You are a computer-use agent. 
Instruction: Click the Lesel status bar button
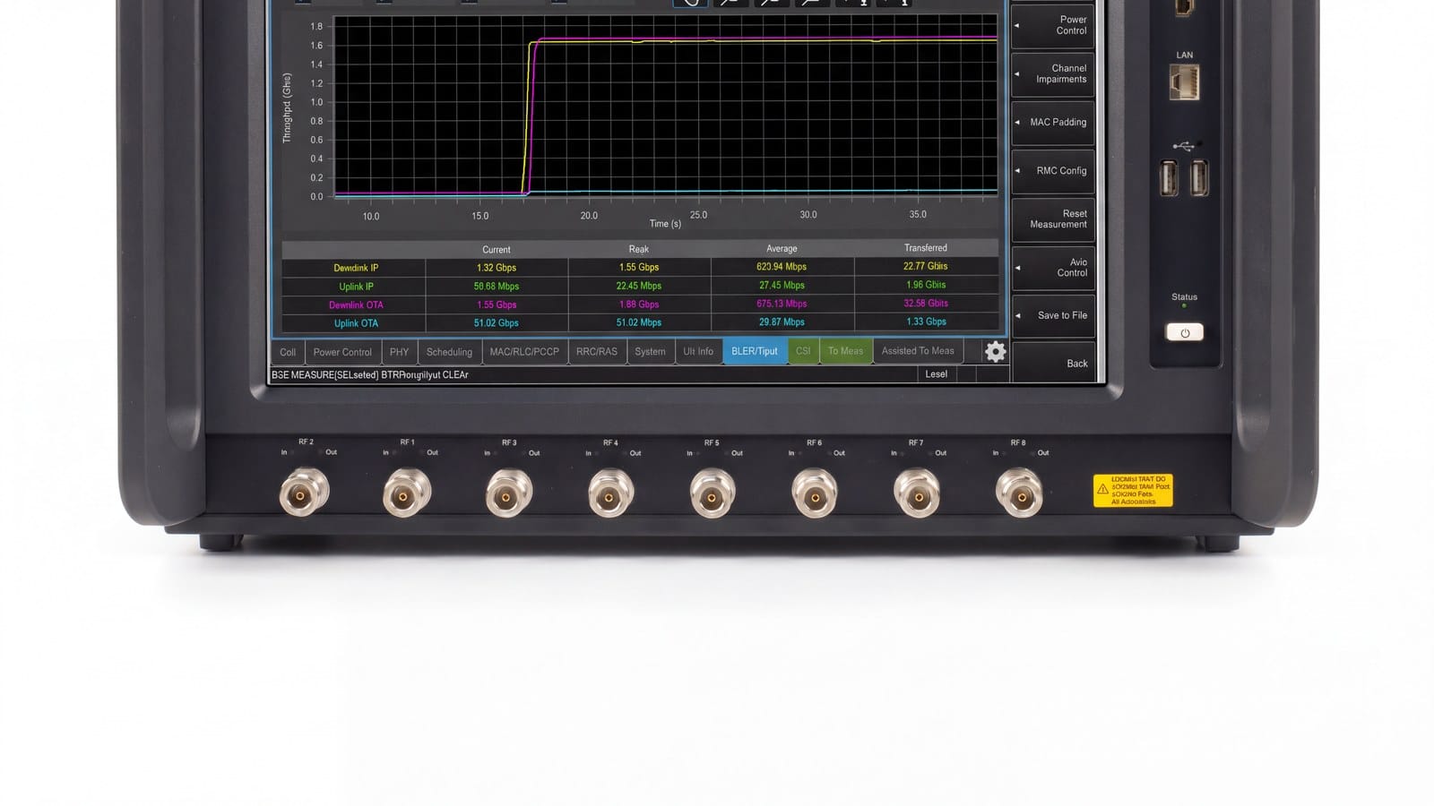(936, 374)
